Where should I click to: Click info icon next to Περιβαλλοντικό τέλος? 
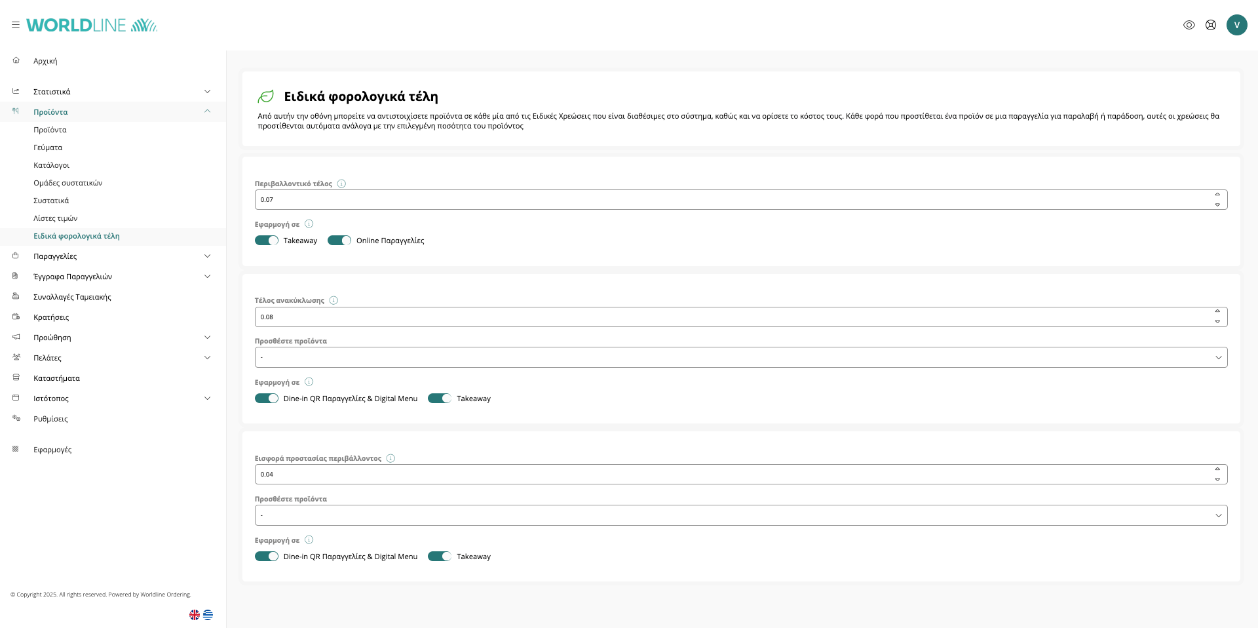point(341,184)
